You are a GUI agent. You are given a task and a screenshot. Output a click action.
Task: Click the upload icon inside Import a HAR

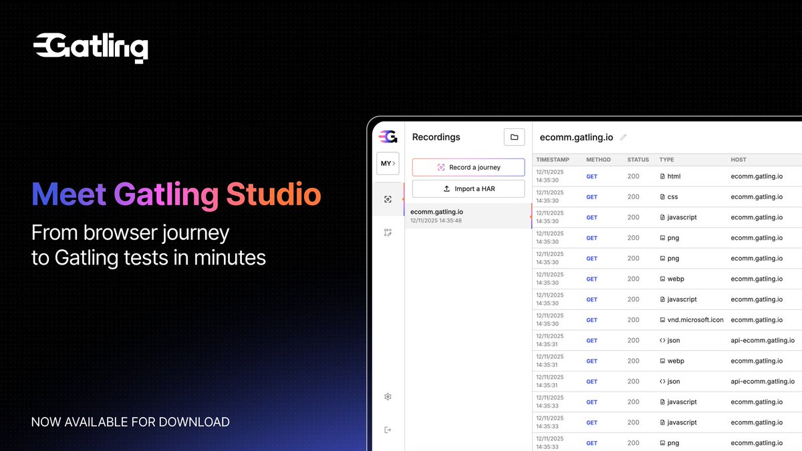(446, 188)
